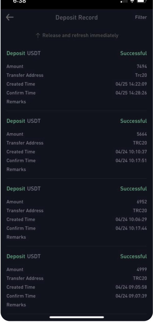Tap the back arrow icon

pos(10,17)
